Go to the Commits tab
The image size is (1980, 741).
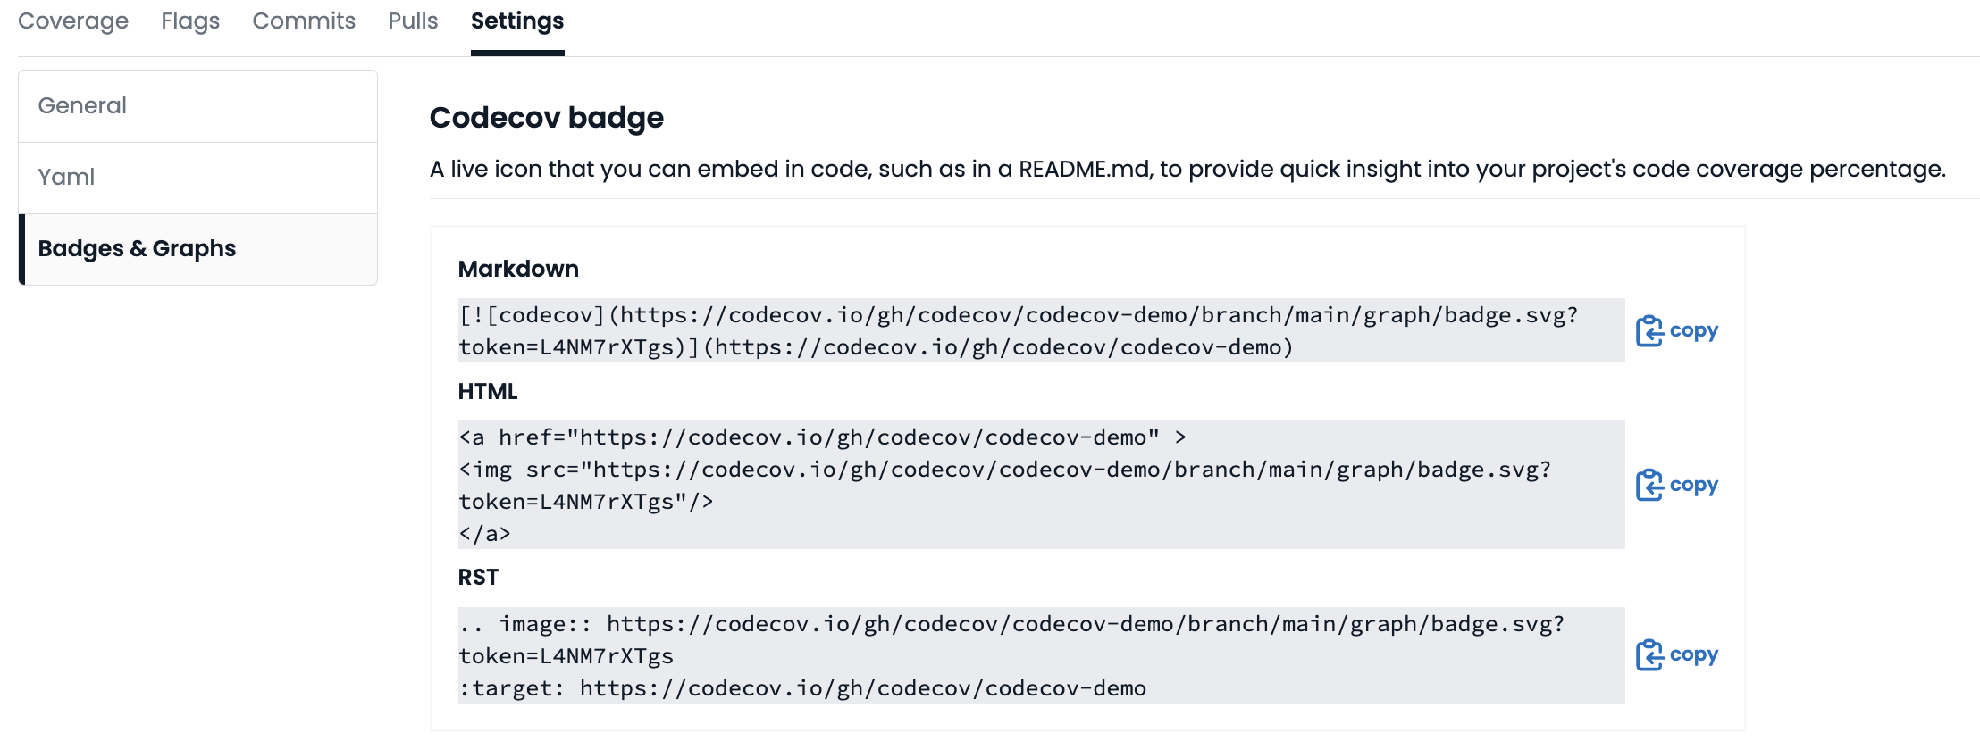tap(304, 21)
